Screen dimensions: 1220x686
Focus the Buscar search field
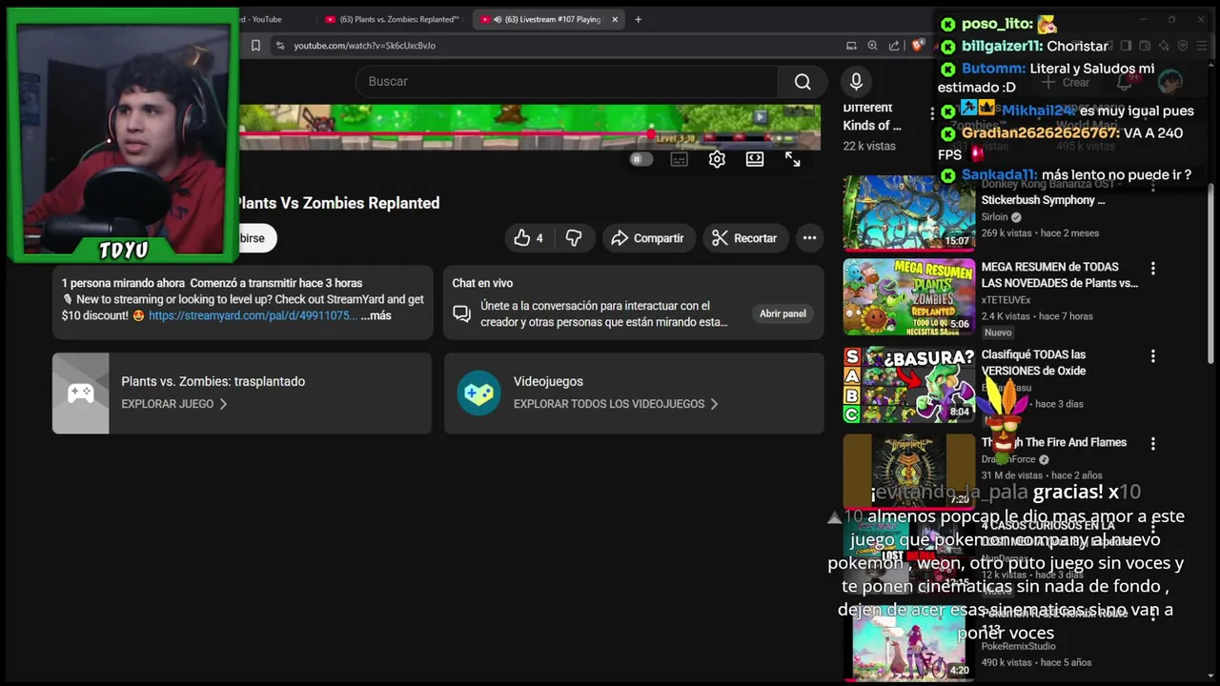tap(567, 82)
